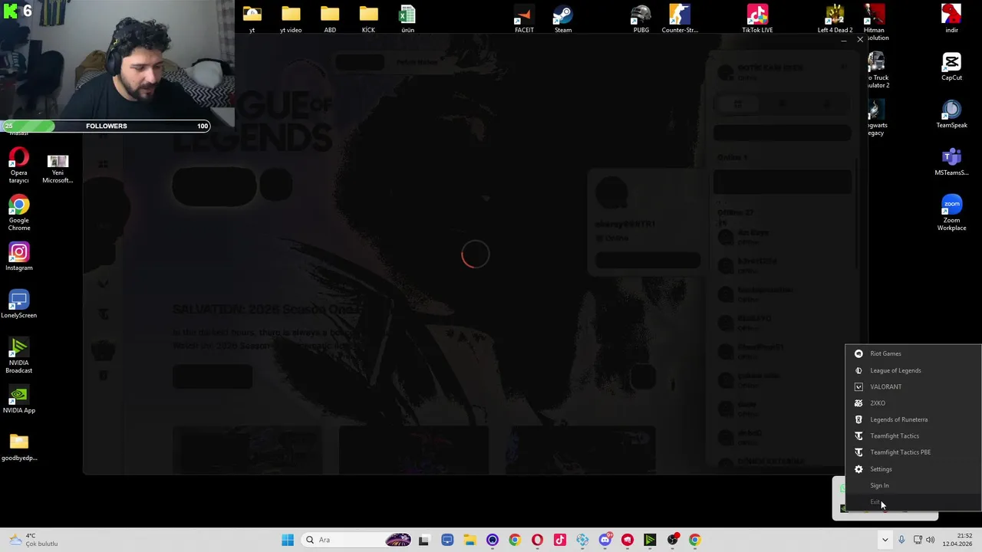Select the MSTeamsS desktop icon
The image size is (982, 552).
point(951,162)
